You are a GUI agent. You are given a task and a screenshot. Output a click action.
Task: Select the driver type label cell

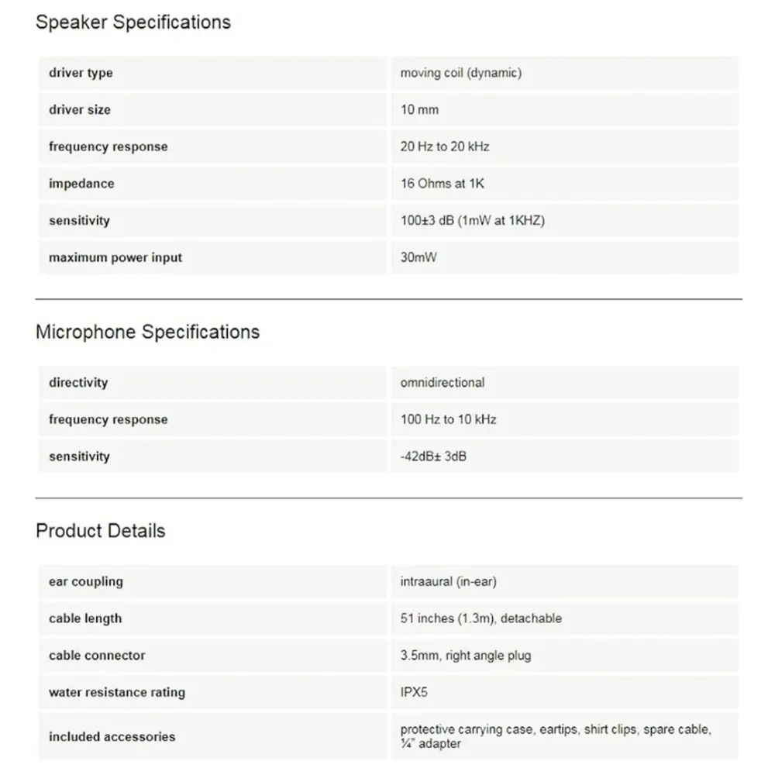point(213,73)
